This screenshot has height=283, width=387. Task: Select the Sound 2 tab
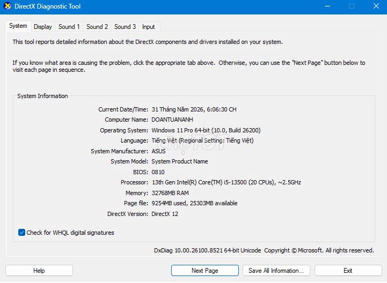97,27
